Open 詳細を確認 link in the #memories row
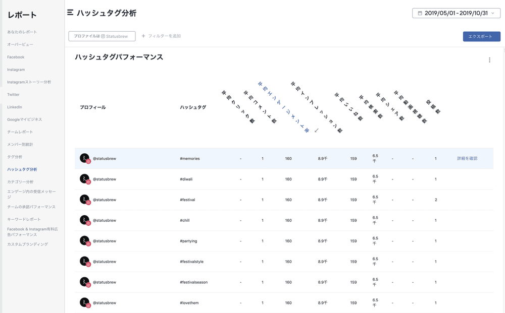This screenshot has height=313, width=505. 467,158
